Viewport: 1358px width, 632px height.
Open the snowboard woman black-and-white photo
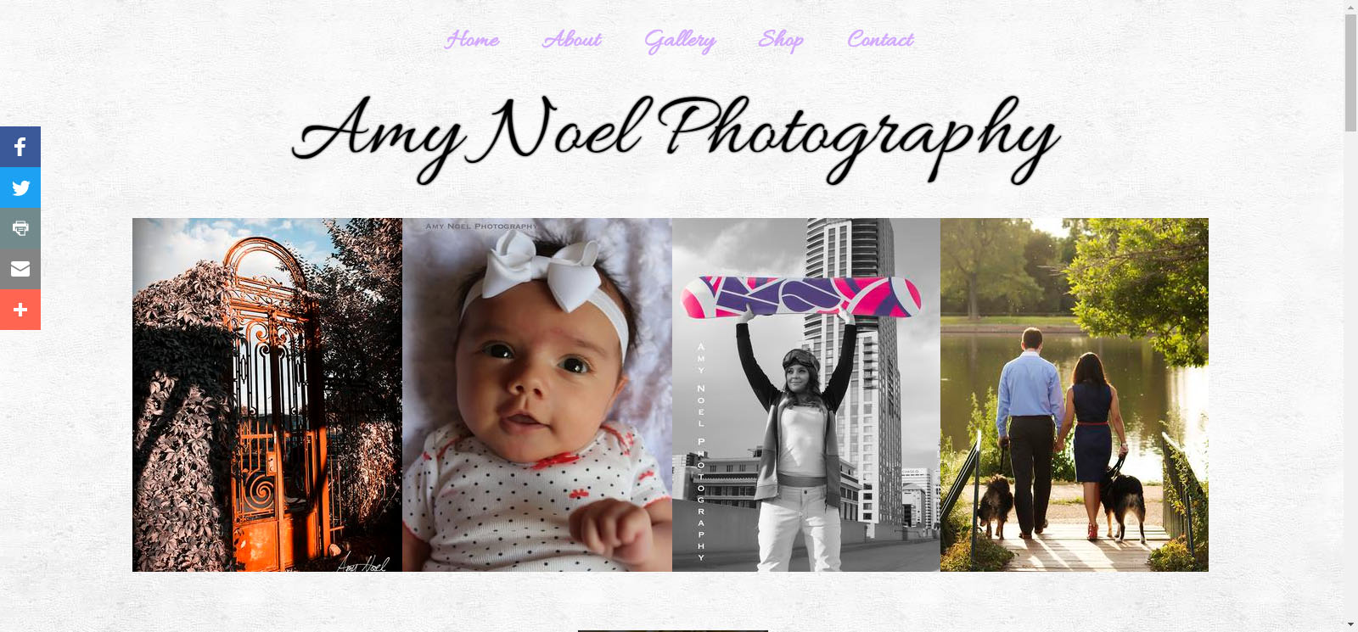(806, 394)
